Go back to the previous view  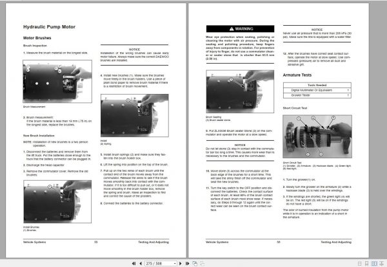coord(195,263)
